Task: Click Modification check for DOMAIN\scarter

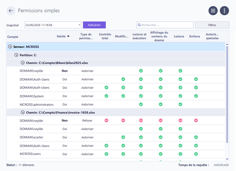Action: click(x=123, y=137)
